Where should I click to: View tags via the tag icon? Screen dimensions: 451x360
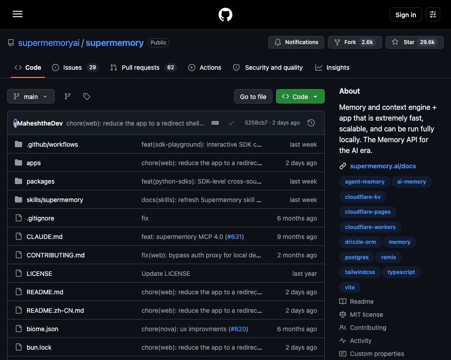(x=87, y=96)
